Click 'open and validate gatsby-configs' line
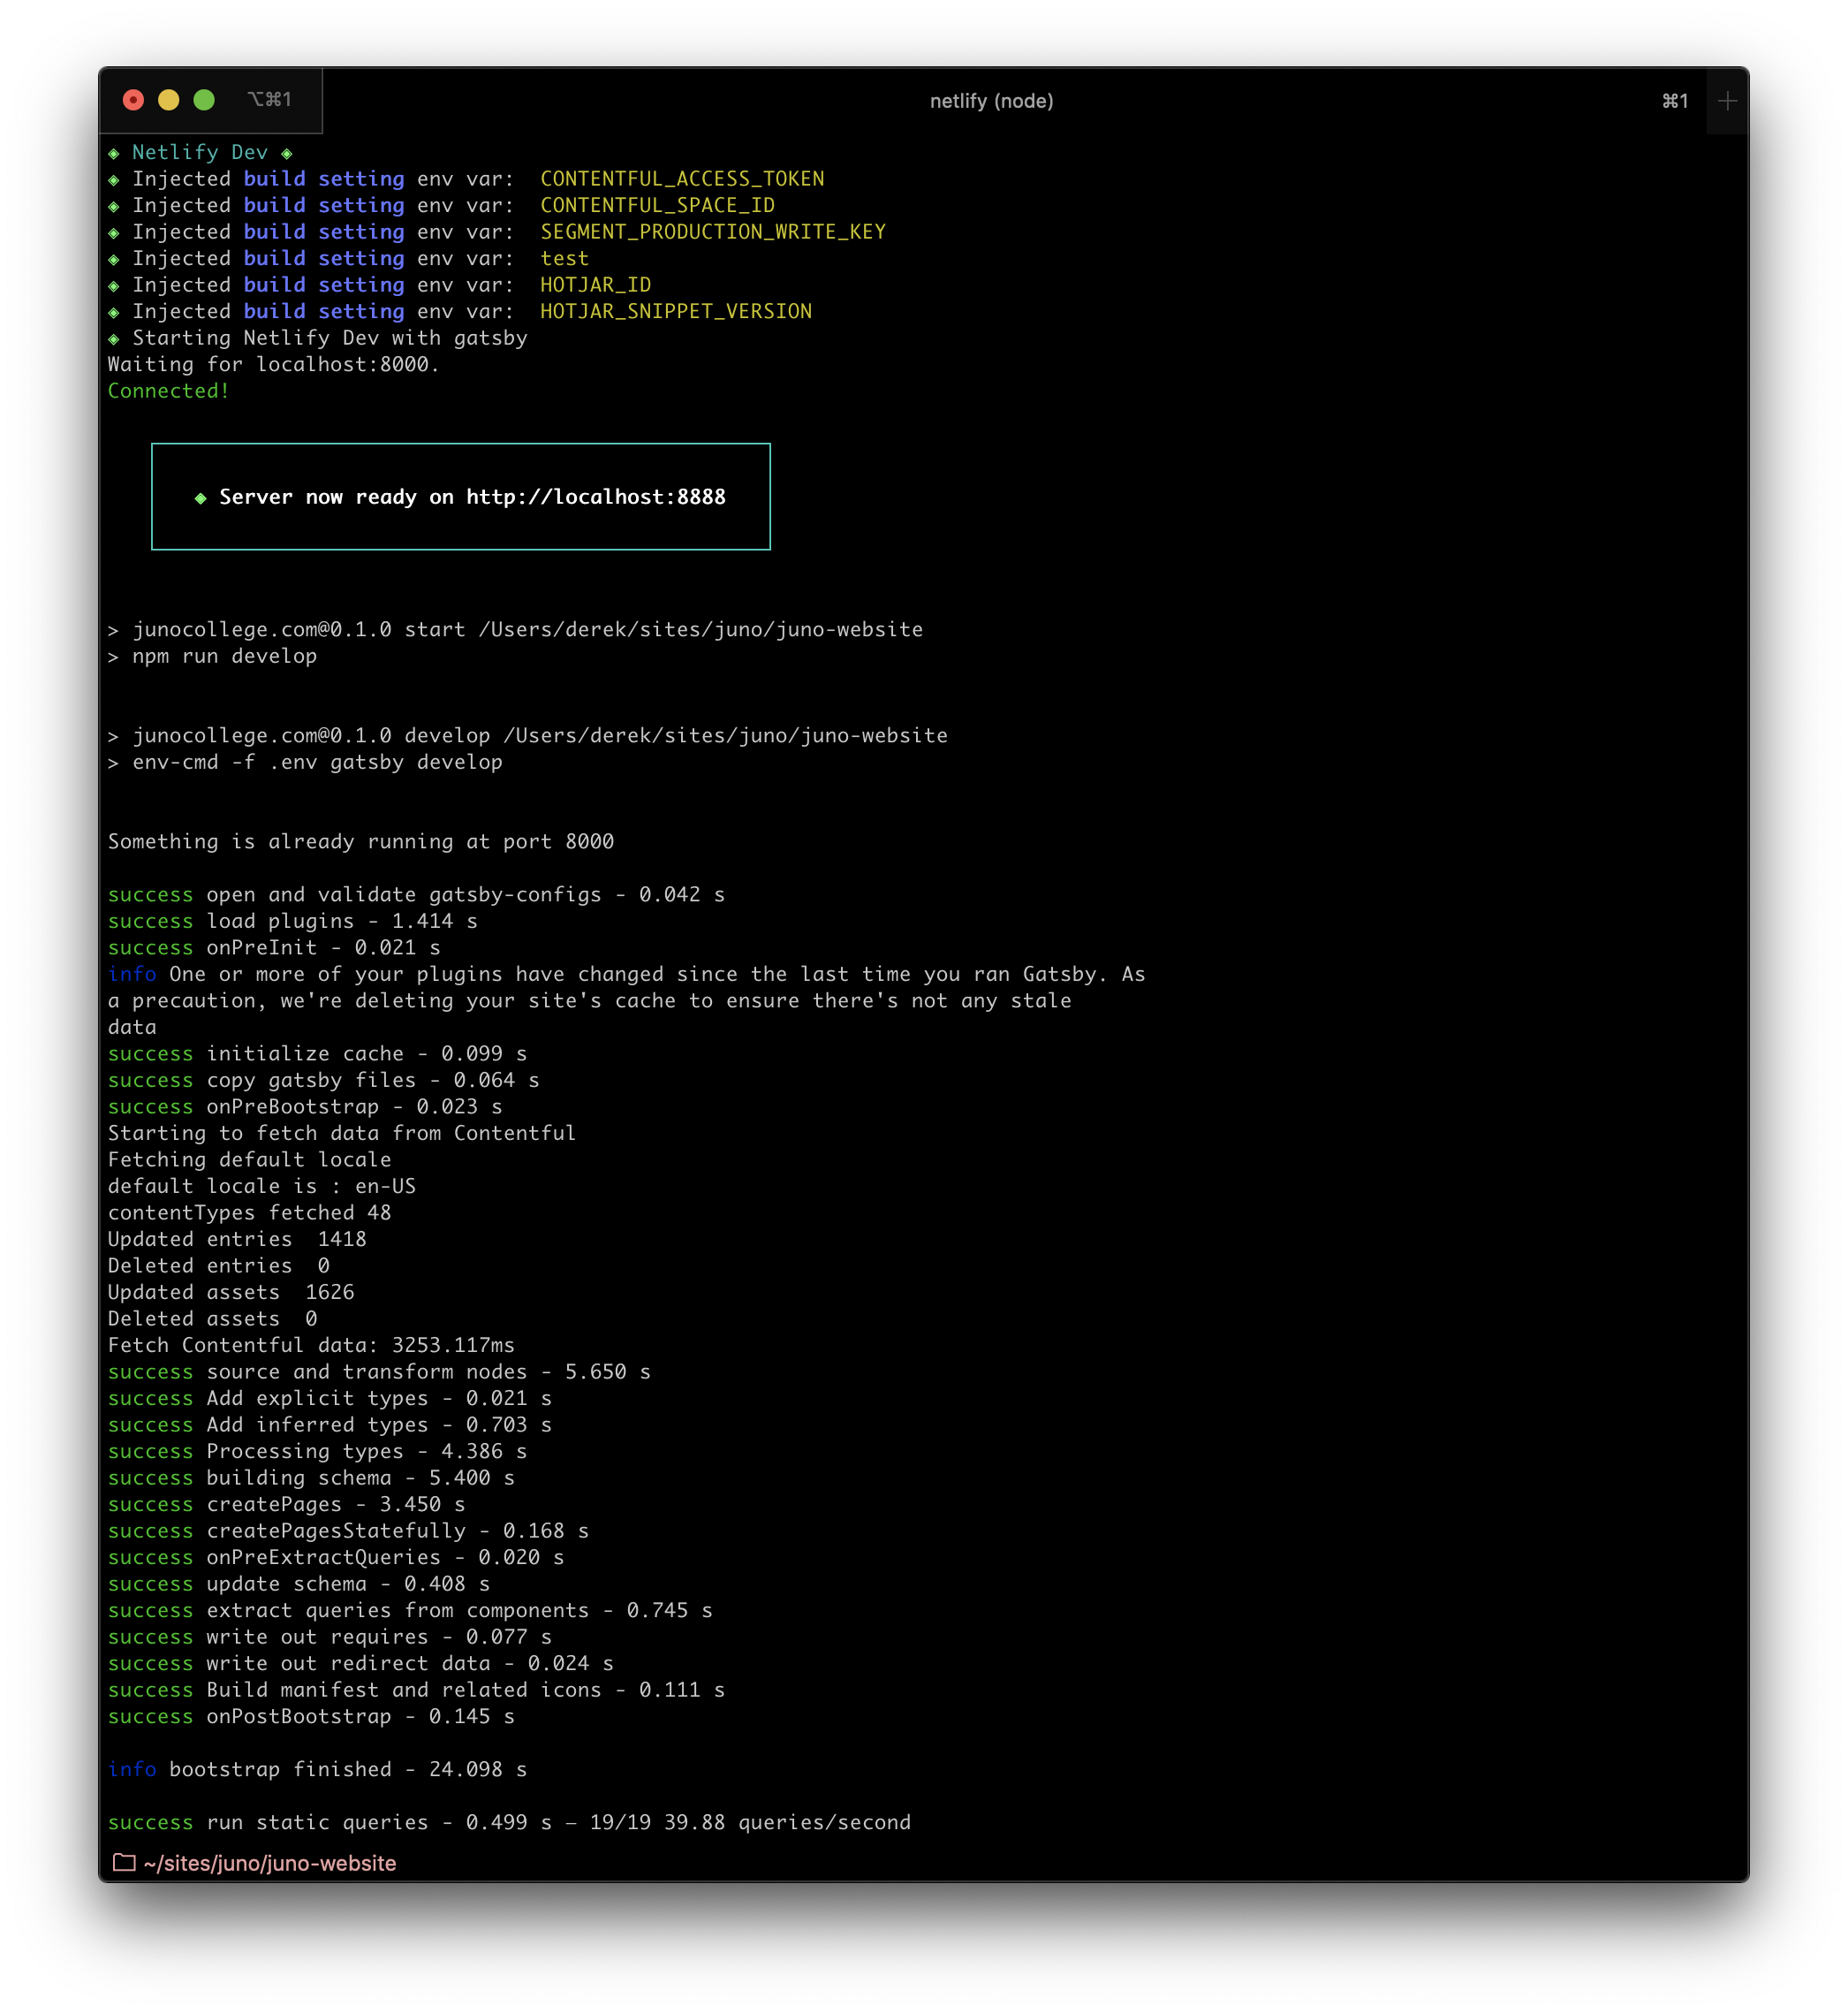Image resolution: width=1848 pixels, height=2013 pixels. tap(417, 894)
